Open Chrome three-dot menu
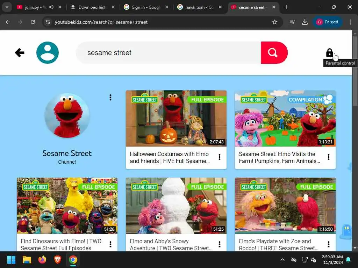 pyautogui.click(x=350, y=22)
